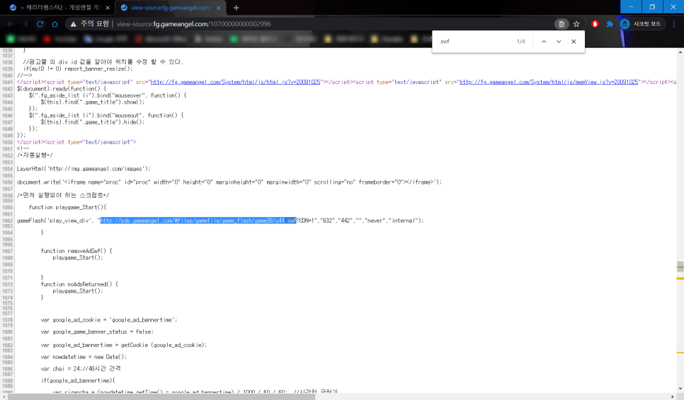Screen dimensions: 684x400
Task: Click the horizontal scrollbar thumb at bottom
Action: [161, 396]
